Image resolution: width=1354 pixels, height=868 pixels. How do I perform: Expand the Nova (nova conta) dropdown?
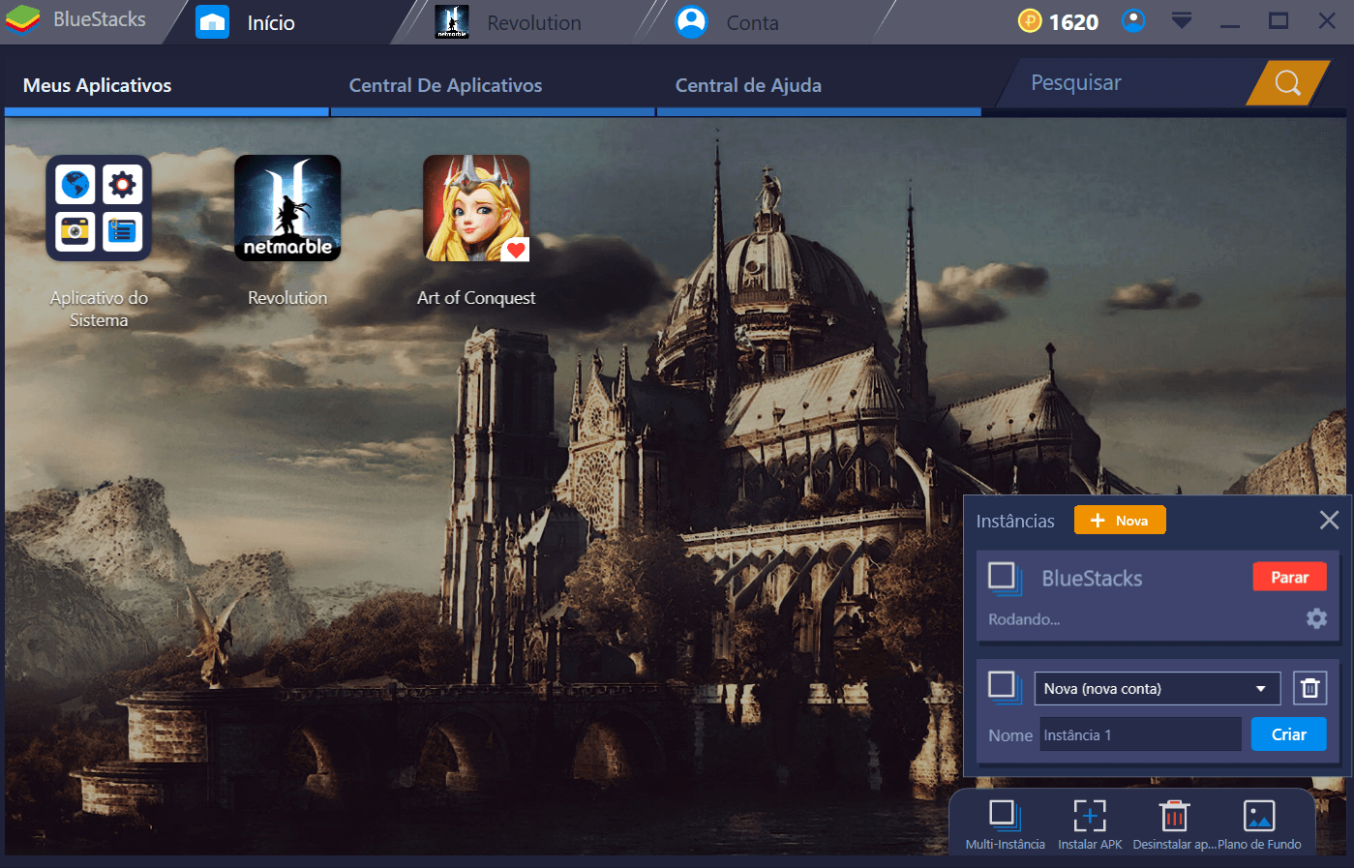pos(1158,688)
